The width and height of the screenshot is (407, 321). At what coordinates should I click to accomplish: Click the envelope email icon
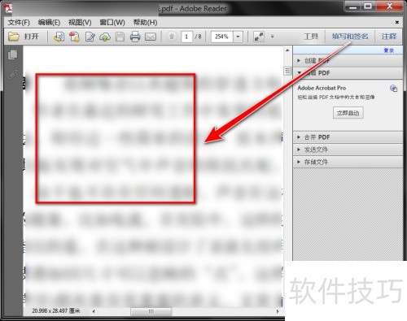151,37
